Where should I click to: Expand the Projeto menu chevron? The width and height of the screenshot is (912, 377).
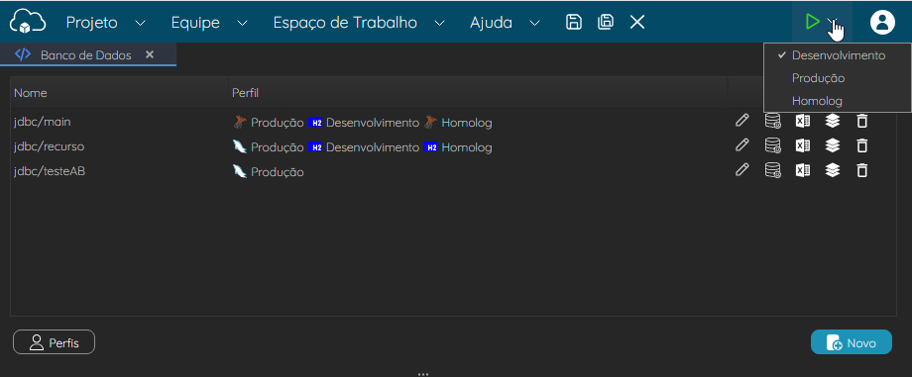pyautogui.click(x=140, y=23)
